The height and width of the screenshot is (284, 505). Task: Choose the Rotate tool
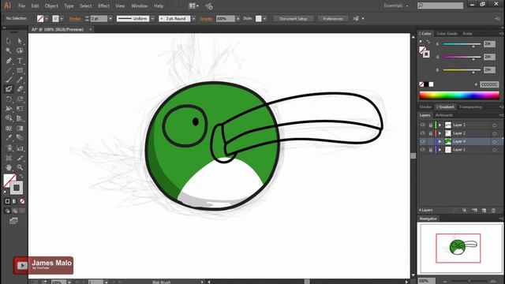(x=9, y=99)
